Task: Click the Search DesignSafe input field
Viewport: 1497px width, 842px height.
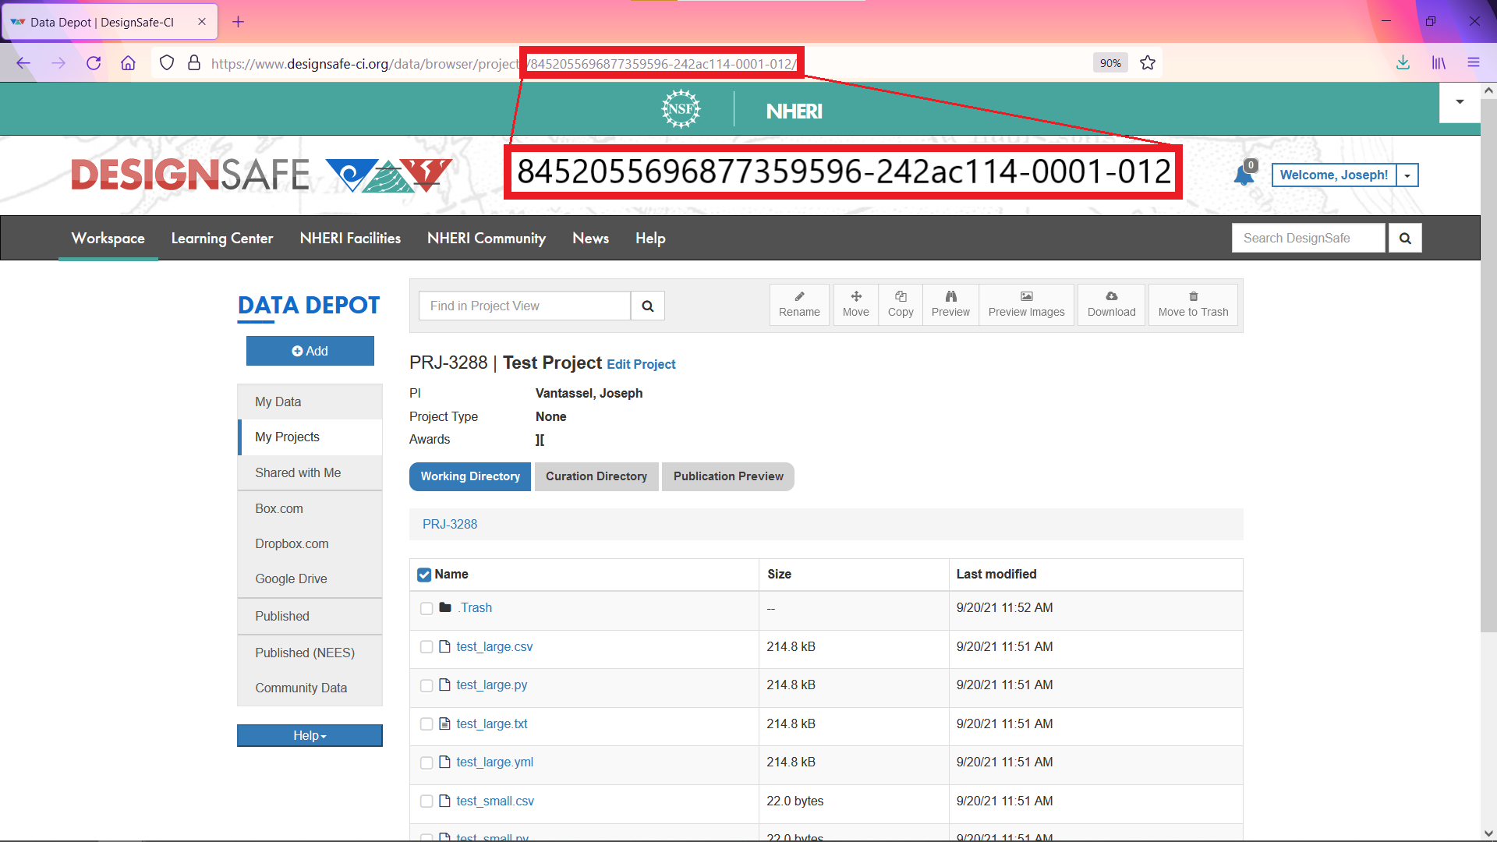Action: pos(1308,238)
